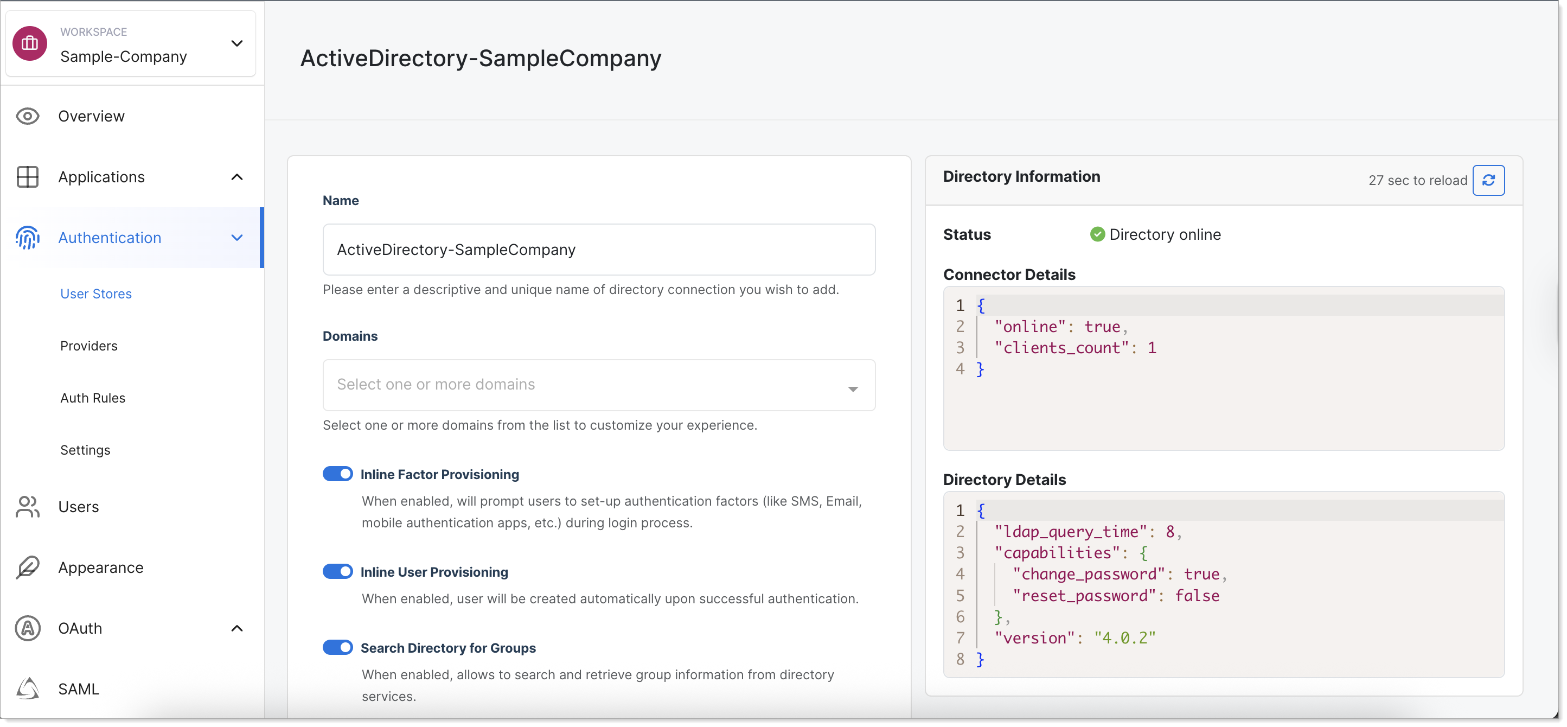Click the Search Directory for Groups label
Image resolution: width=1567 pixels, height=727 pixels.
pos(447,648)
